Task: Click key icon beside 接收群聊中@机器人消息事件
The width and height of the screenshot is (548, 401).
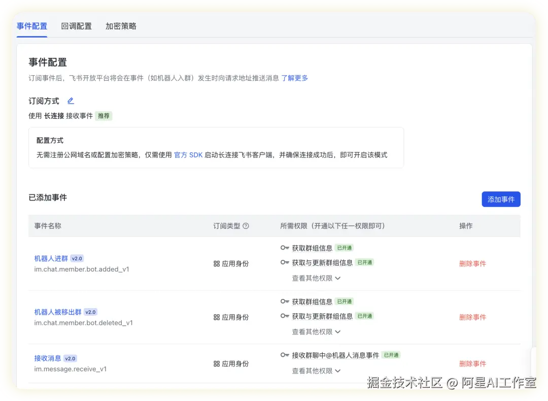Action: click(285, 355)
